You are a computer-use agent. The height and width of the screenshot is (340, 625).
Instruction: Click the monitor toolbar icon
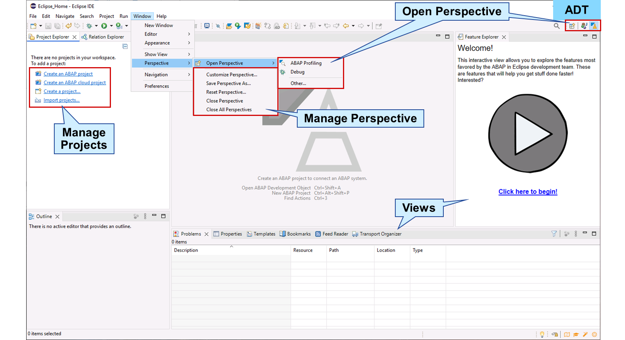click(207, 26)
